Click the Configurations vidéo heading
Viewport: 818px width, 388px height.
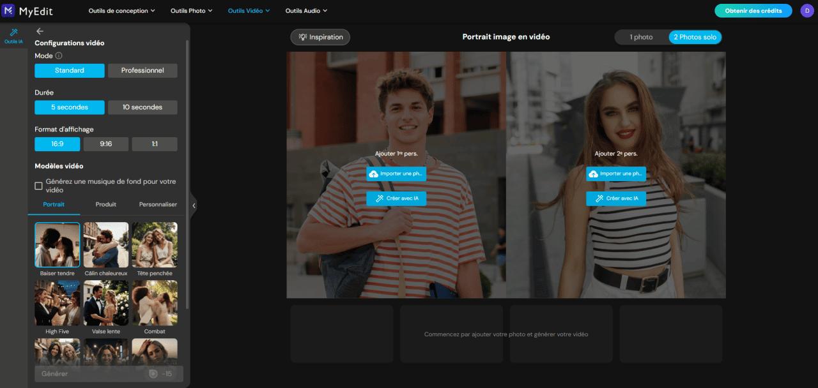69,43
